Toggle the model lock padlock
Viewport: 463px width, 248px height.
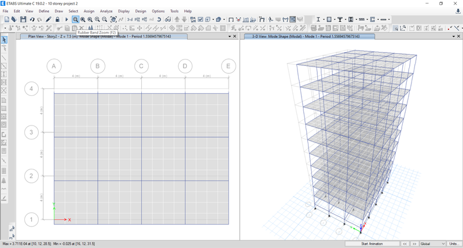pos(57,20)
